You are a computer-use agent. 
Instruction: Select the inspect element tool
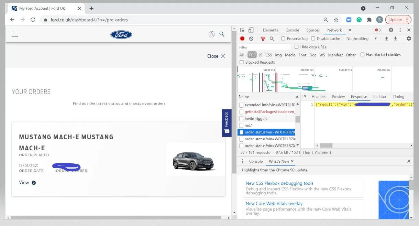(x=242, y=30)
